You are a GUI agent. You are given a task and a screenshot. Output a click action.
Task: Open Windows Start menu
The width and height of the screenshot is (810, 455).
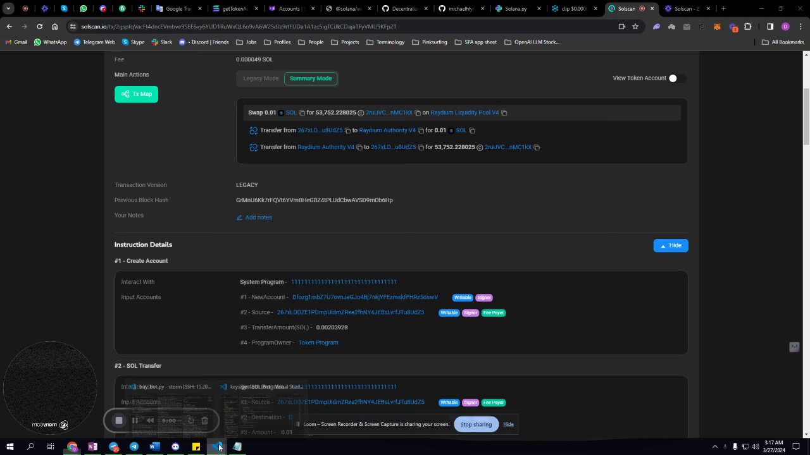click(9, 447)
